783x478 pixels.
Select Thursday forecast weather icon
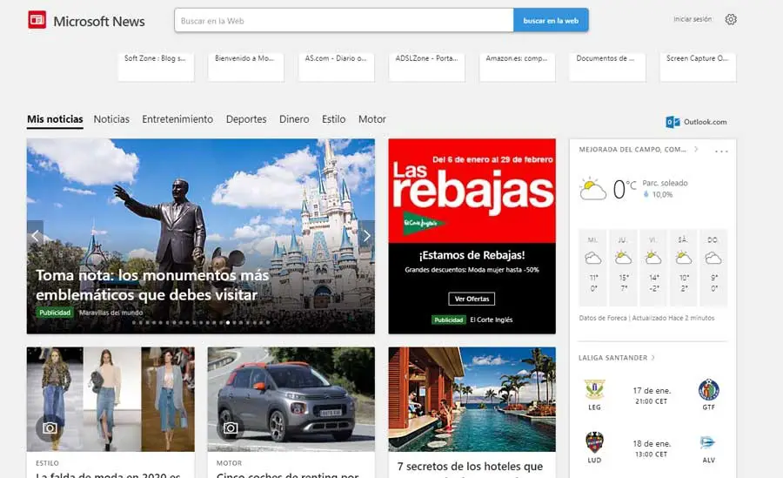click(x=623, y=258)
